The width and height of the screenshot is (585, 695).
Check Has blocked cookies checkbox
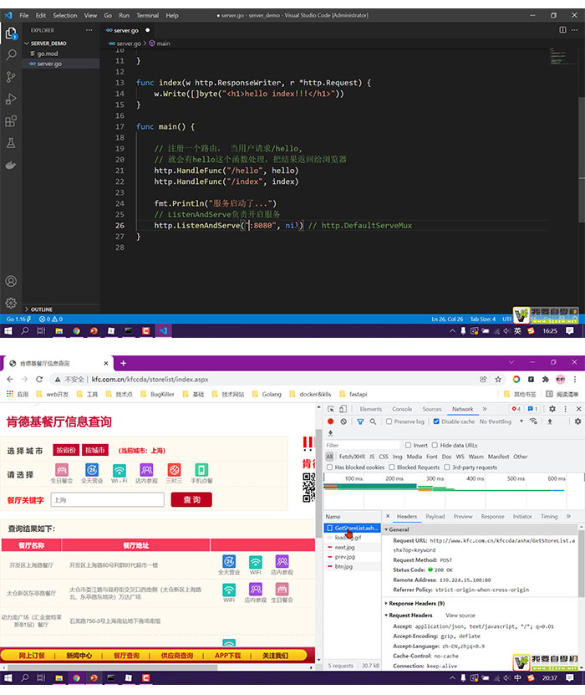pos(329,468)
